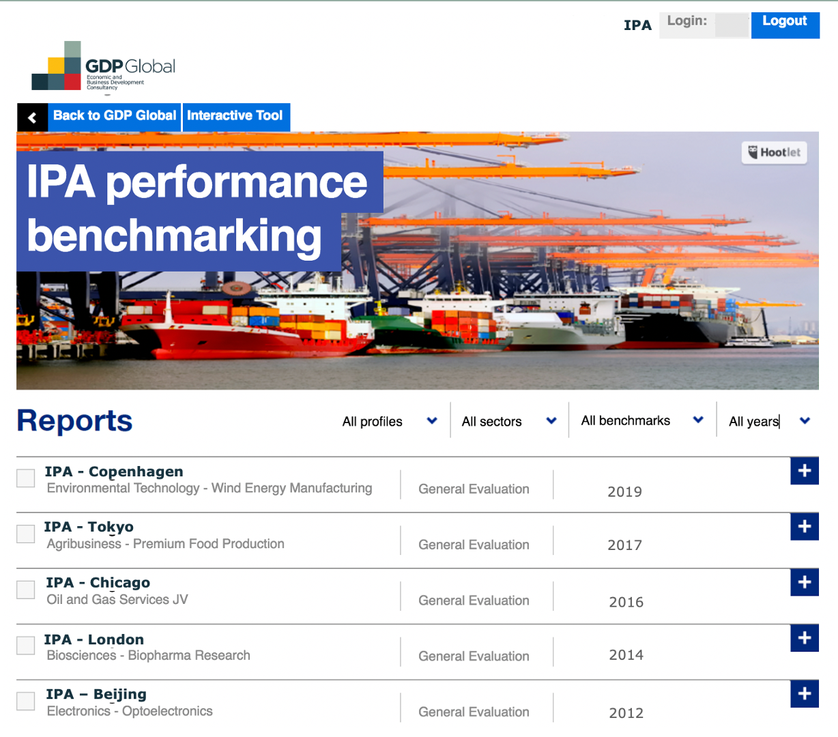Open the All sectors dropdown
This screenshot has height=737, width=838.
[x=509, y=421]
